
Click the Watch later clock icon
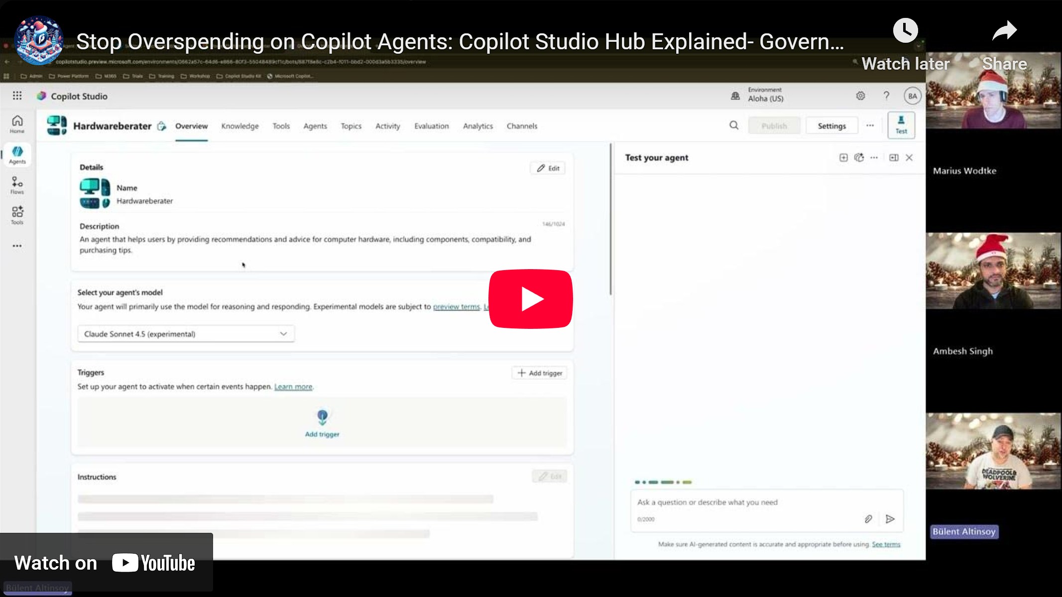(905, 31)
